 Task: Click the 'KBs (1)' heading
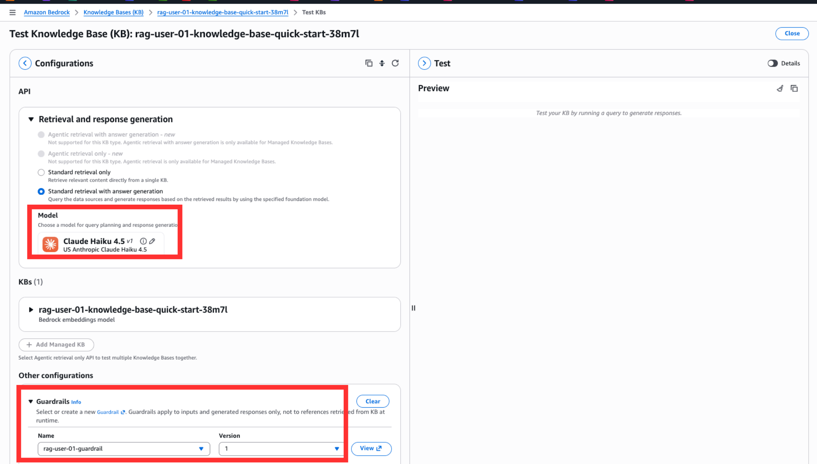pos(31,282)
